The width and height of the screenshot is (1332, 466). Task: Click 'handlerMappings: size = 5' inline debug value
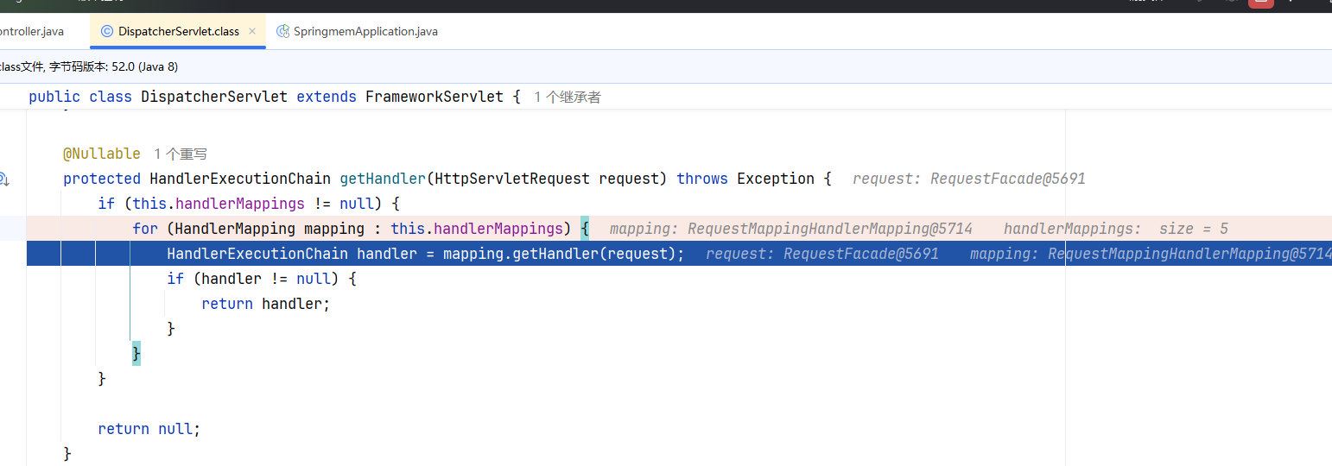tap(1115, 229)
